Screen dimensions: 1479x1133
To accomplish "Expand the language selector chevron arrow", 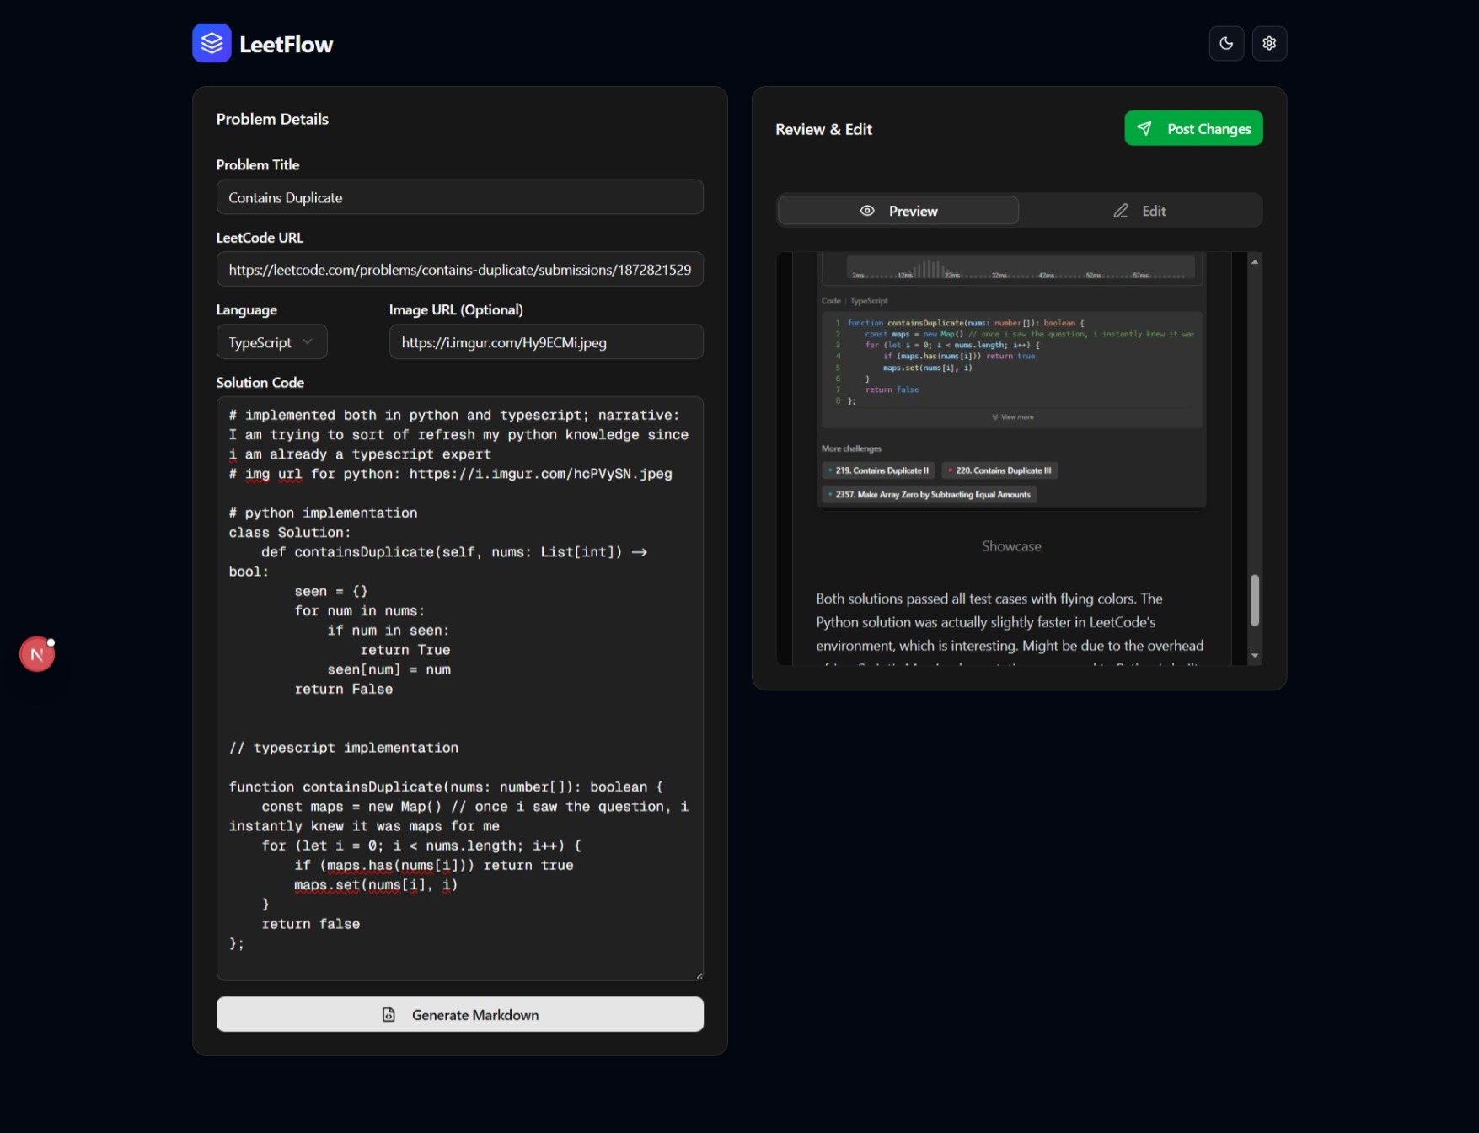I will [x=308, y=342].
